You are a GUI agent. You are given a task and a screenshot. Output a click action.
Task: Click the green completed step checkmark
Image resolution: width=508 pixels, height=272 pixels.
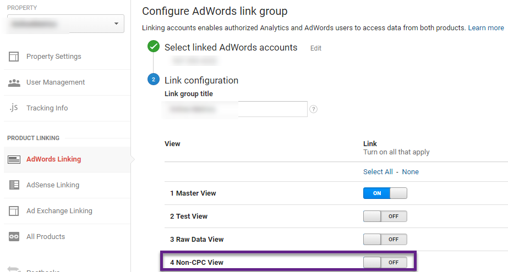(154, 46)
